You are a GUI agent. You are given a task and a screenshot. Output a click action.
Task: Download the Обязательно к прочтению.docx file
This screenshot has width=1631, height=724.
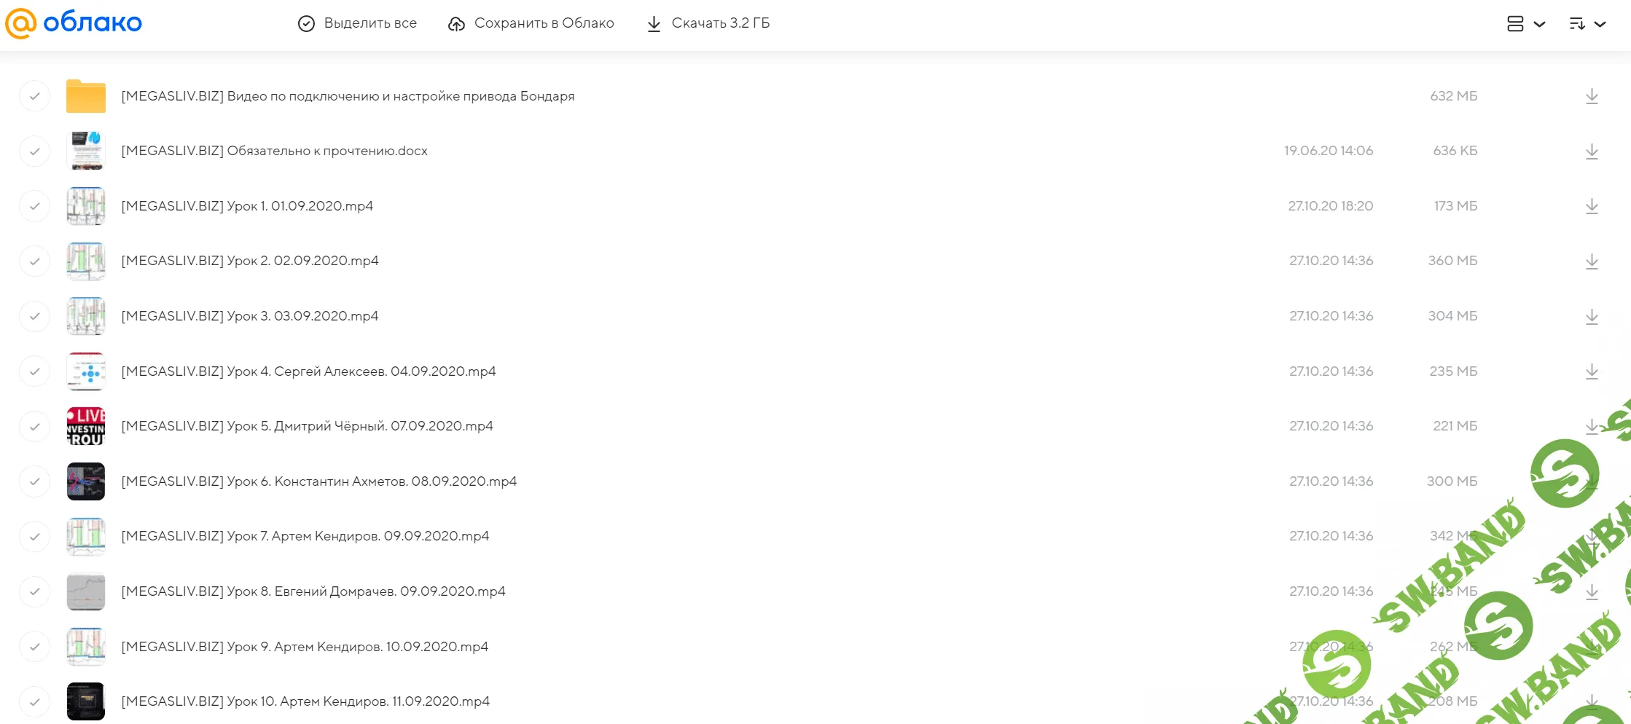1592,152
